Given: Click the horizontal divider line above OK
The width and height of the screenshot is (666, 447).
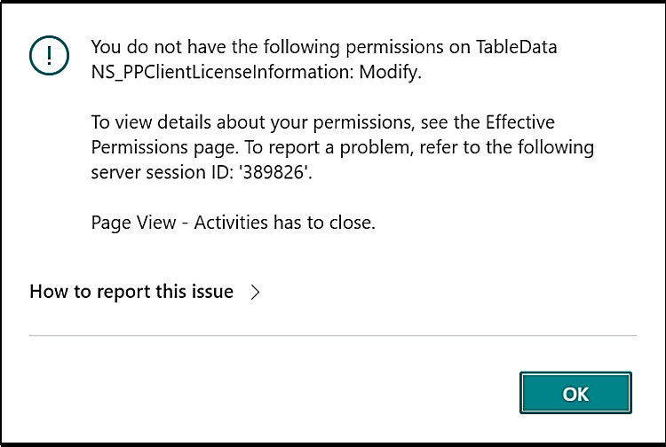Looking at the screenshot, I should pyautogui.click(x=333, y=335).
